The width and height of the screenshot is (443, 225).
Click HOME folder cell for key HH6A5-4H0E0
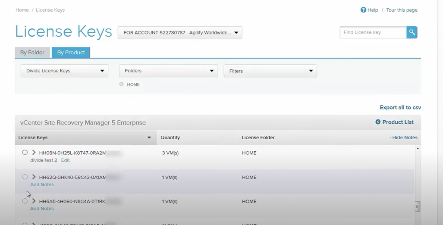[249, 201]
